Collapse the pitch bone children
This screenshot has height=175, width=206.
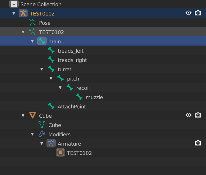point(51,78)
